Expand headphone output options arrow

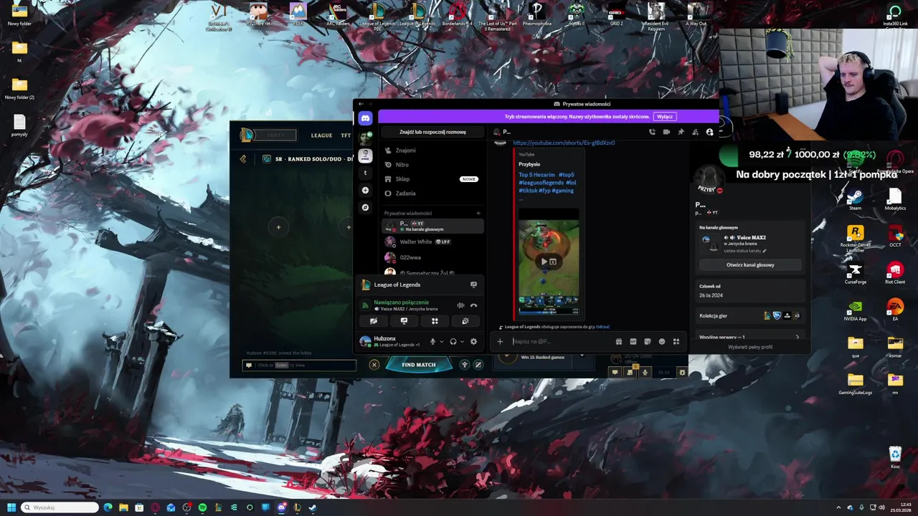(x=462, y=342)
